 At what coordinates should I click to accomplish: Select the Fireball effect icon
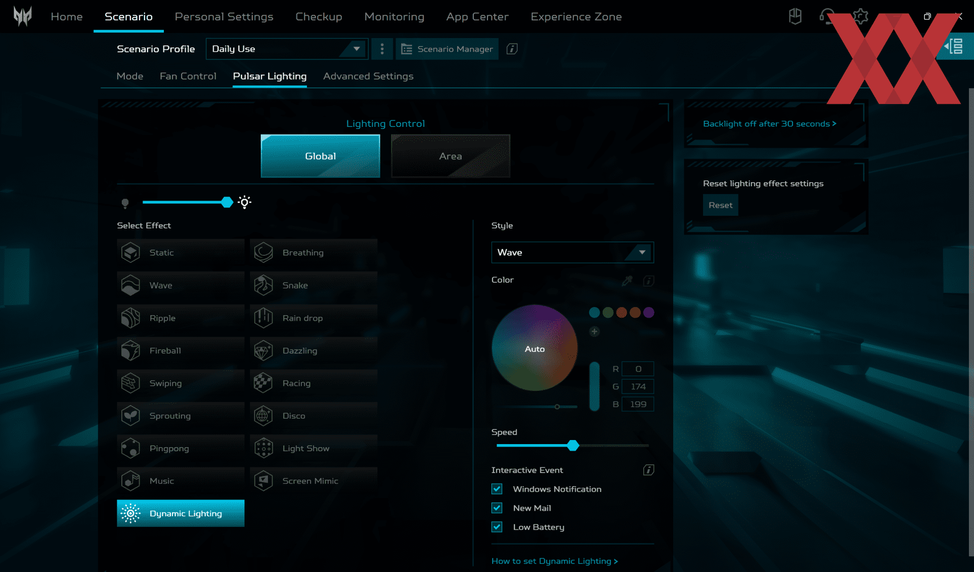point(131,351)
